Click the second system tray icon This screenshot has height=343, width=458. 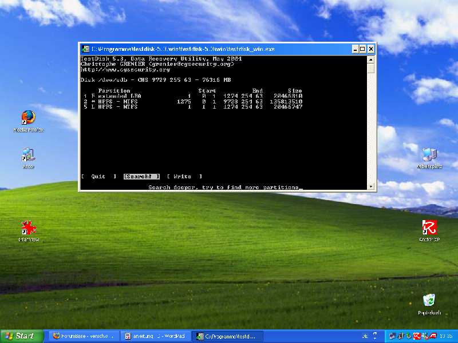point(401,336)
